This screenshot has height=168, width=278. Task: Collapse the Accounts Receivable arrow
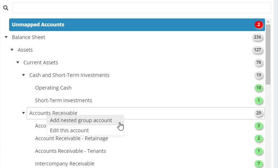[x=23, y=113]
